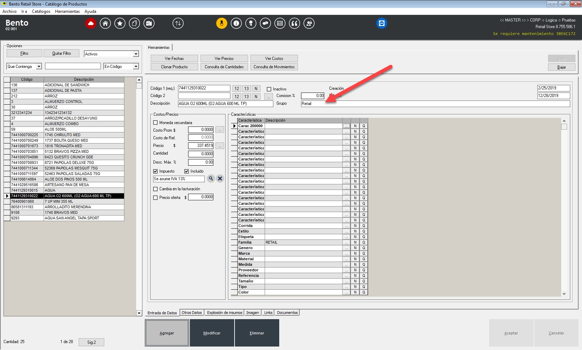Click the 12 button beside Código 1
This screenshot has height=350, width=582.
click(237, 88)
